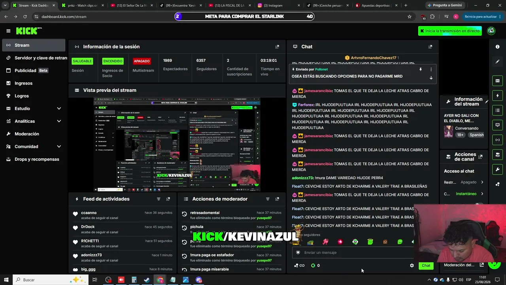
Task: Toggle the chat panel icon in right toolbar
Action: point(498,125)
